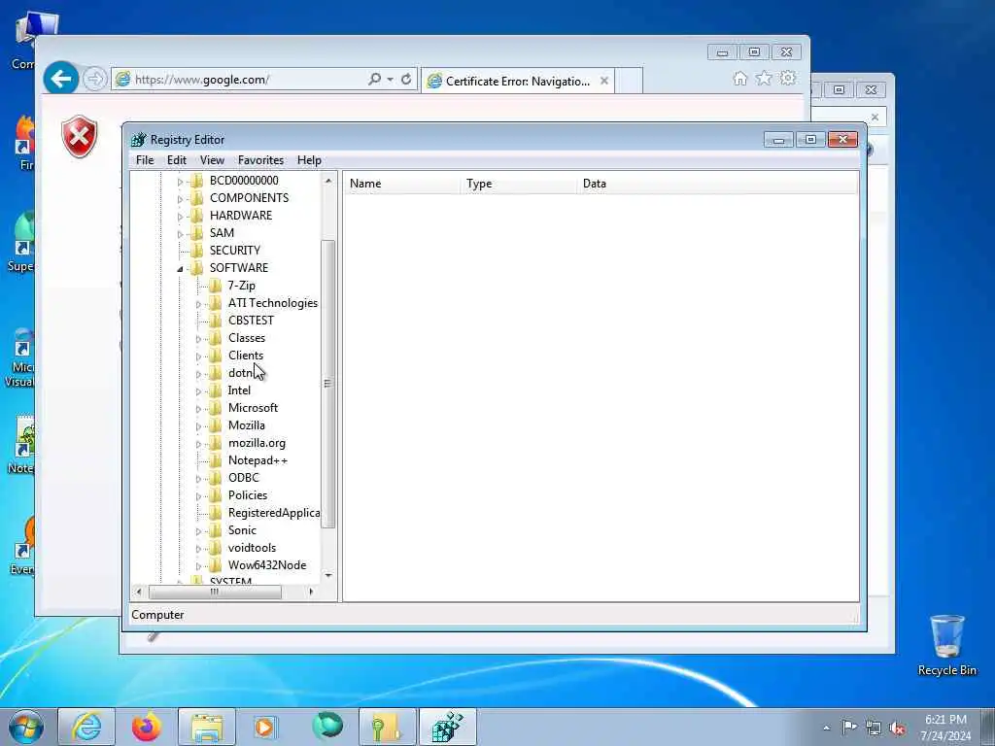
Task: Click the tree horizontal scroll right arrow
Action: (311, 592)
